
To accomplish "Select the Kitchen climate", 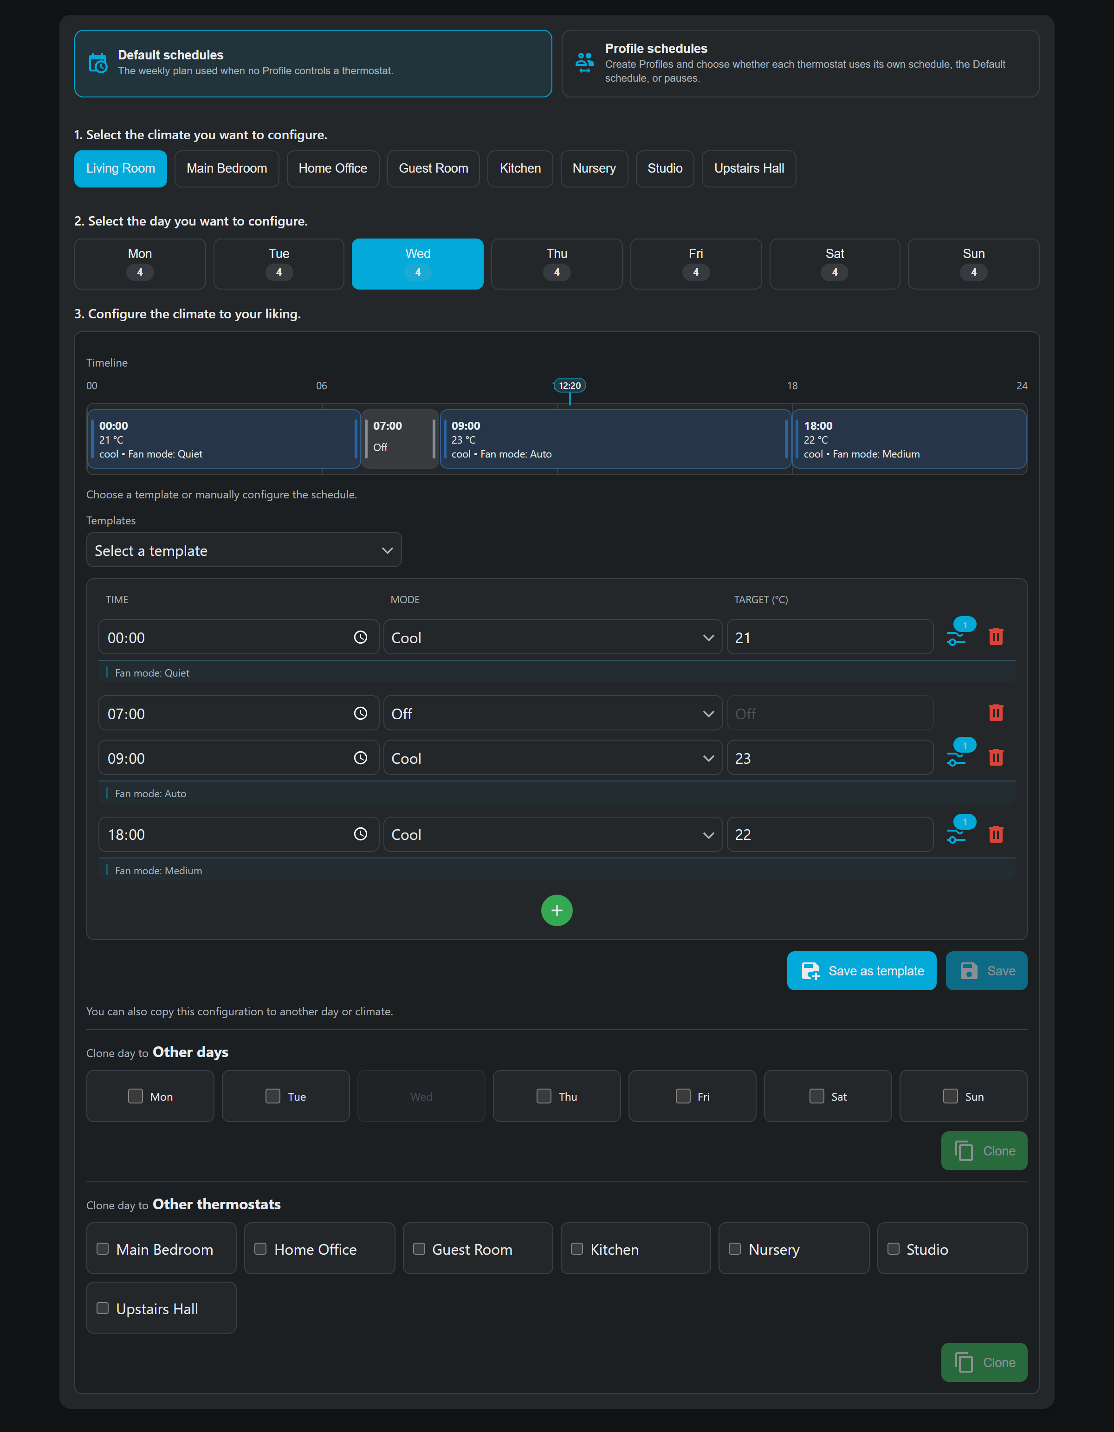I will tap(521, 168).
